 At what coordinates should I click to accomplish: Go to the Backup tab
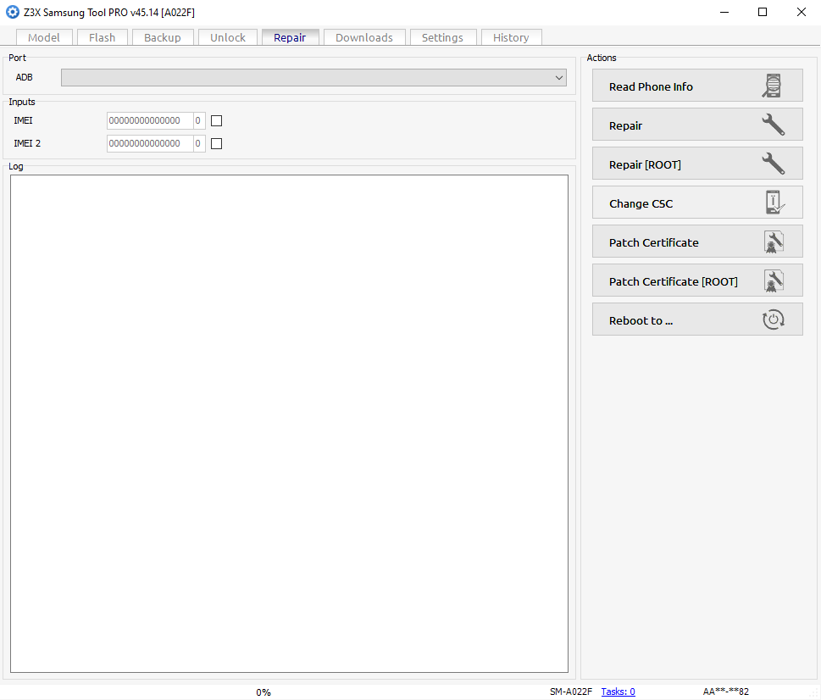163,37
